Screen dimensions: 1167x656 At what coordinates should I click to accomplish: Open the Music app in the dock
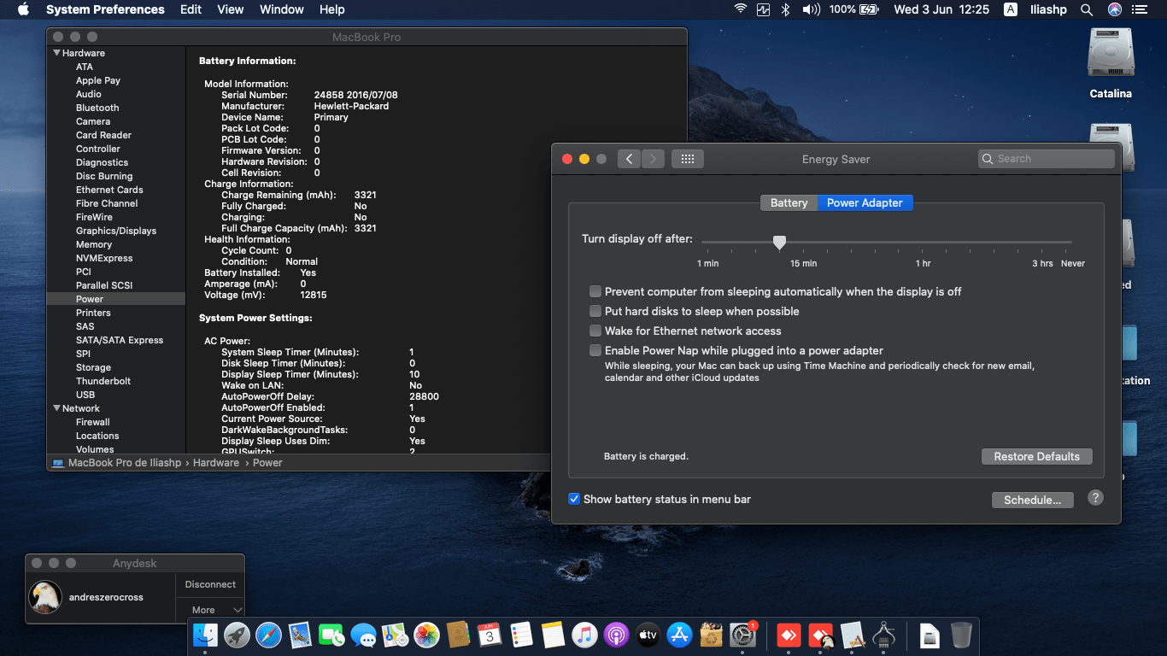pos(584,635)
